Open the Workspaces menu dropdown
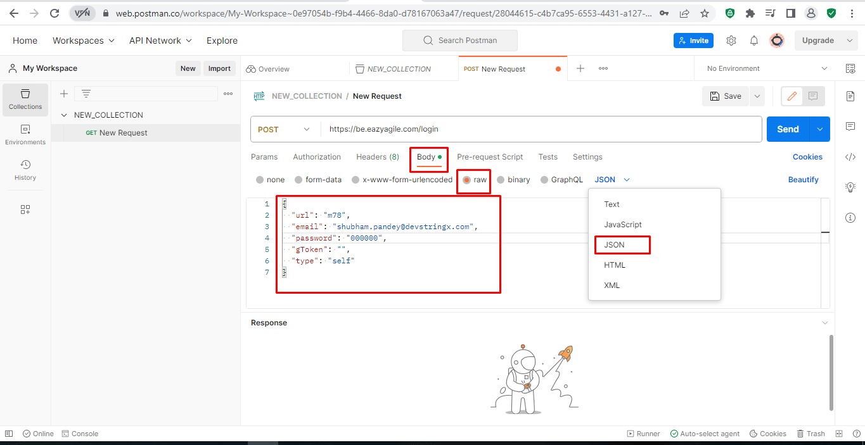 (x=84, y=41)
